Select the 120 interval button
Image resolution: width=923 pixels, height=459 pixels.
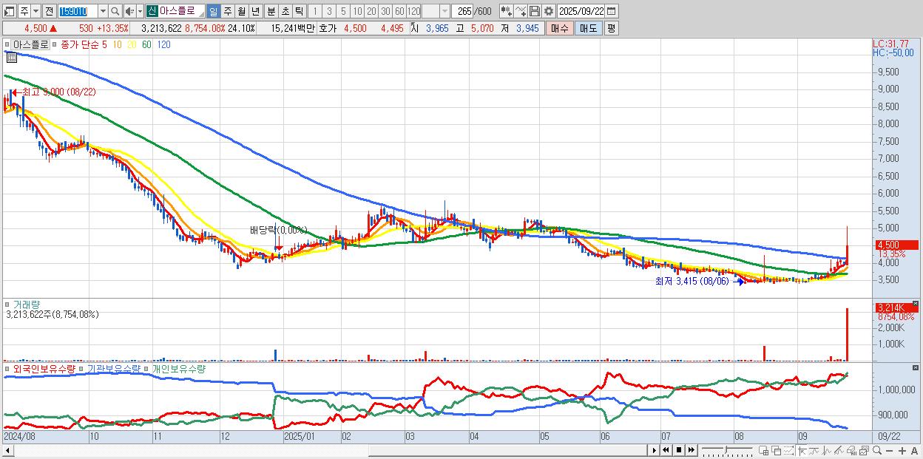click(x=413, y=11)
